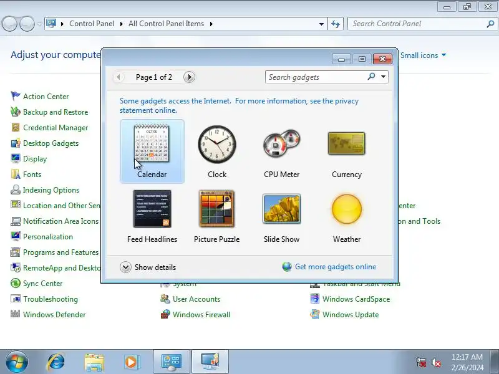The width and height of the screenshot is (499, 374).
Task: Click the Windows Update icon
Action: click(315, 314)
